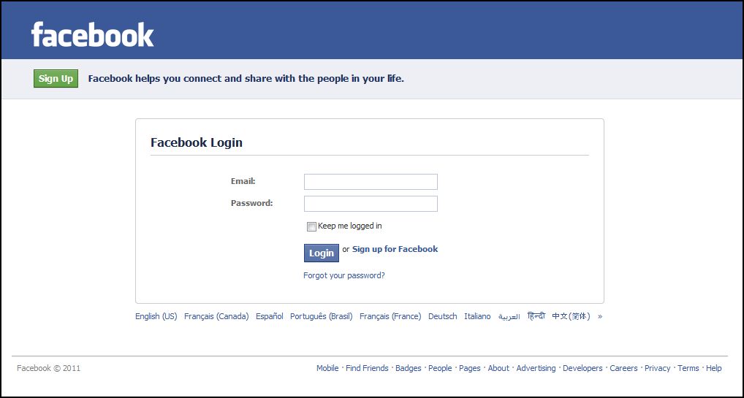Image resolution: width=744 pixels, height=398 pixels.
Task: Open the Terms footer link
Action: [x=688, y=368]
